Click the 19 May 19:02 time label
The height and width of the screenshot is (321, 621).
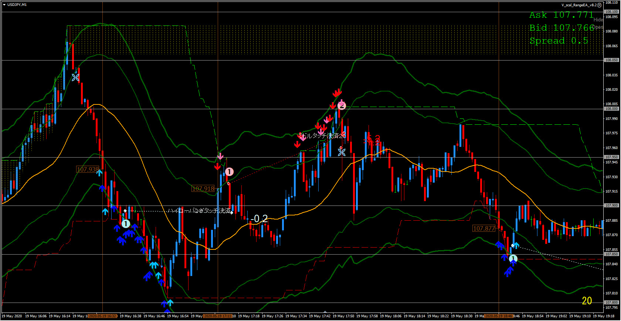click(x=556, y=316)
